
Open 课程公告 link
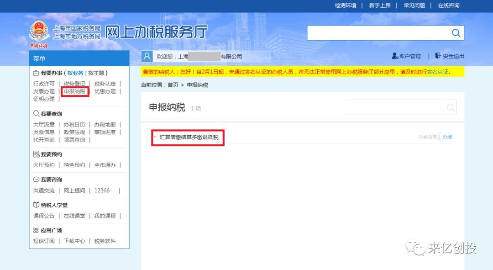click(x=44, y=216)
